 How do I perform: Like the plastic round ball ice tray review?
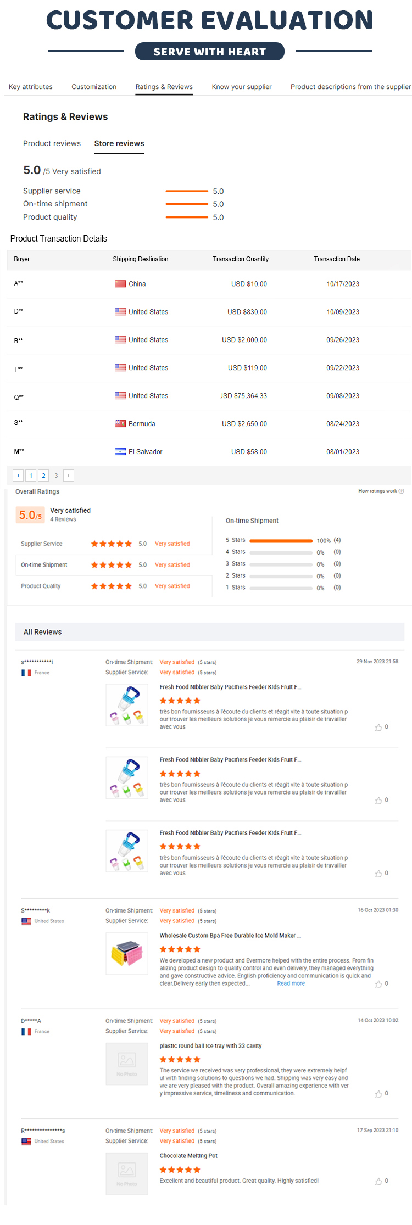(x=378, y=1094)
